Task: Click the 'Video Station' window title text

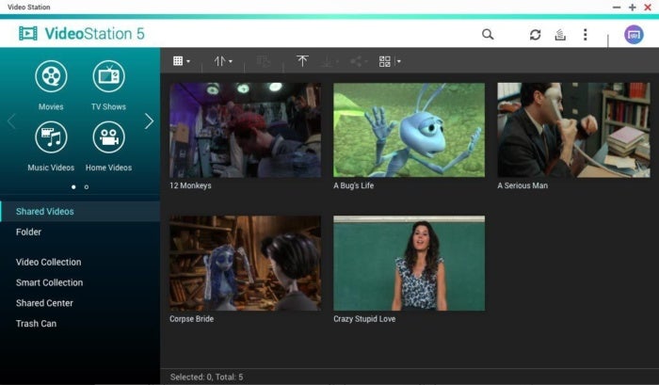Action: 28,8
